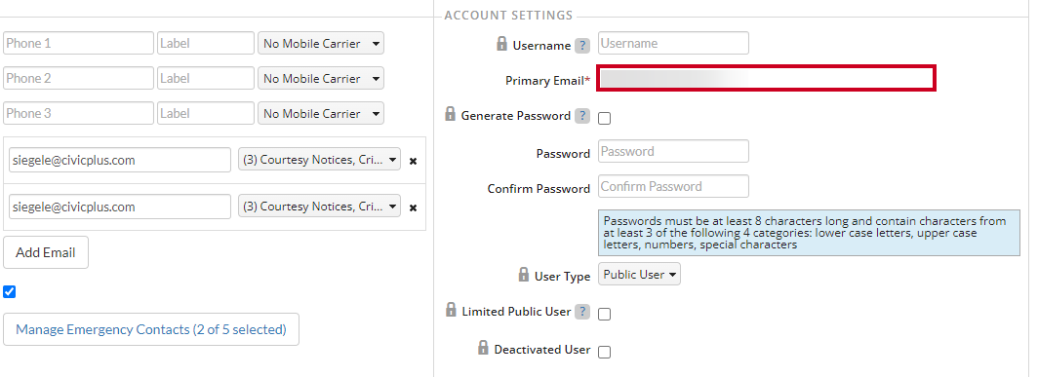This screenshot has width=1038, height=377.
Task: Enable the Generate Password checkbox
Action: point(605,119)
